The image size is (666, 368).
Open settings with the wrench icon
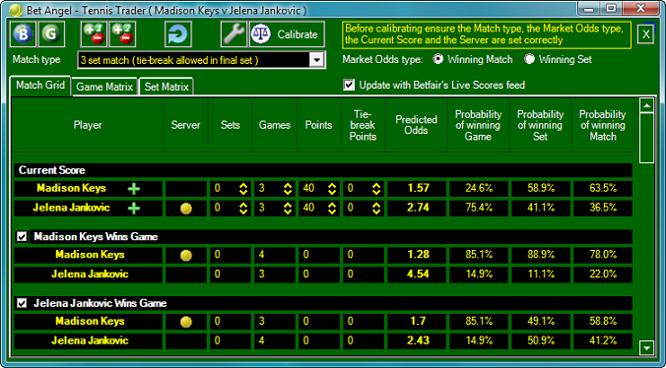(x=233, y=33)
